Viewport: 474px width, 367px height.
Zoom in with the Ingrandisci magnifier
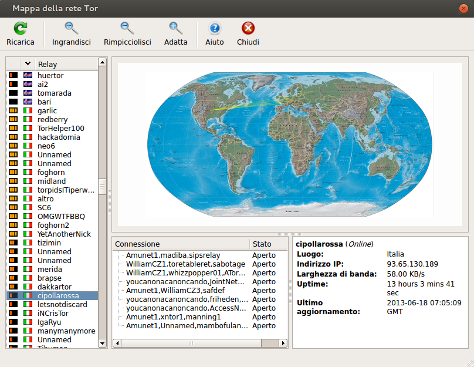(x=72, y=33)
